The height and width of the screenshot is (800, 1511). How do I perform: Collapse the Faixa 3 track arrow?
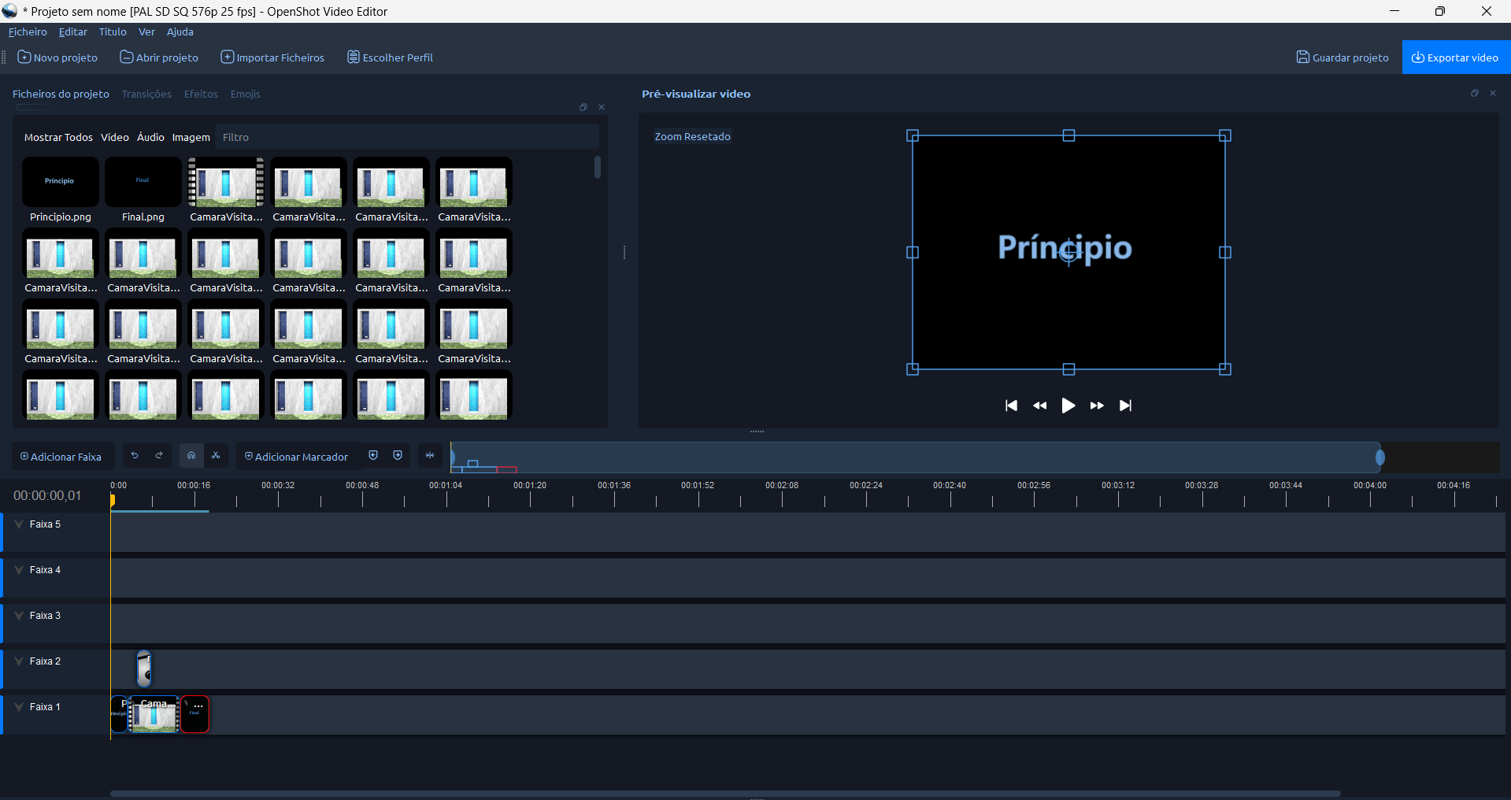point(19,616)
